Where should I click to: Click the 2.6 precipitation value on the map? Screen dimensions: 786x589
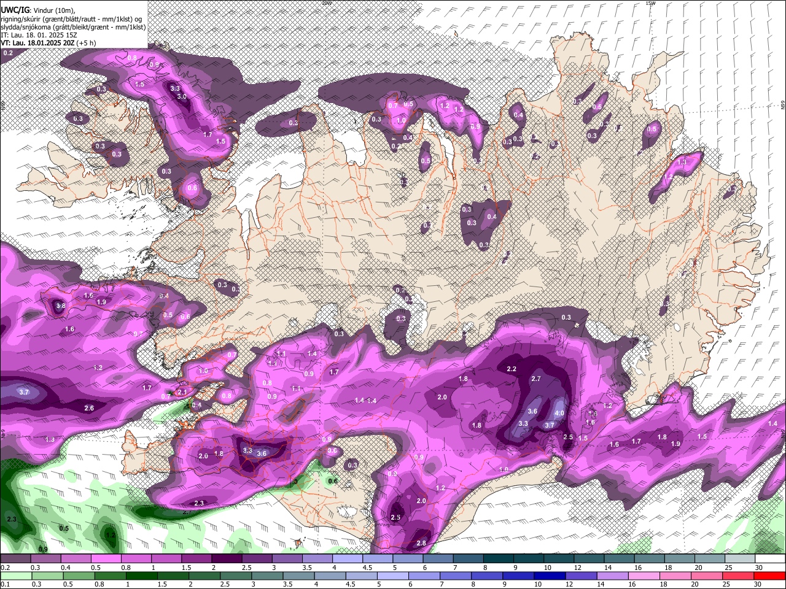pos(89,408)
